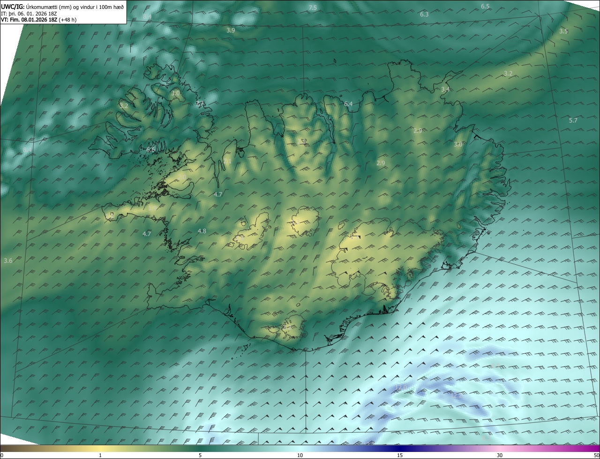Click the 6.4 value label on the map

pos(348,104)
